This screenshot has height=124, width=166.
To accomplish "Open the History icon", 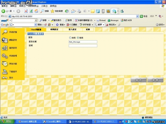I will 67,11.
